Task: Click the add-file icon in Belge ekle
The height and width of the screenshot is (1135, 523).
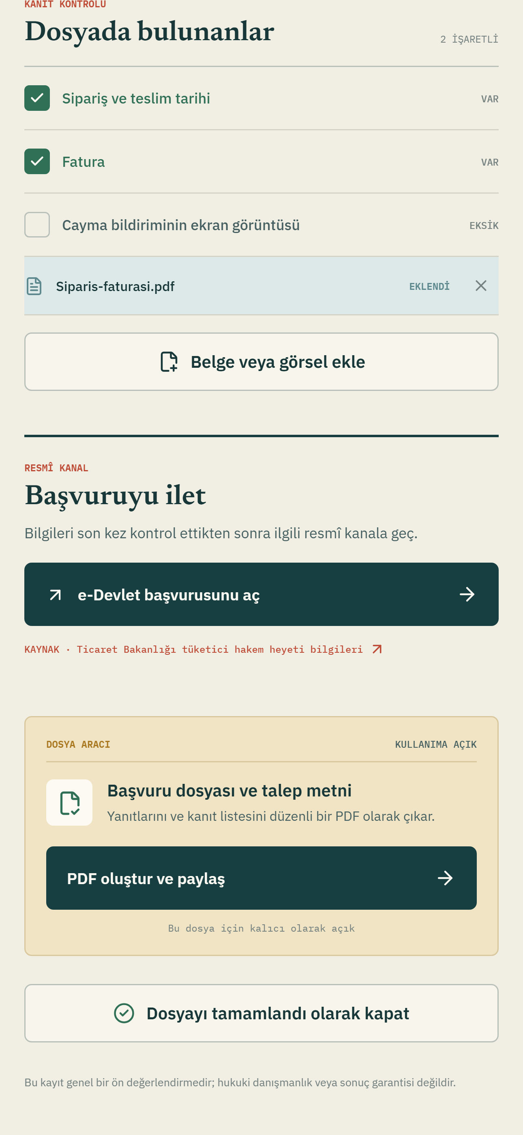Action: pos(169,362)
